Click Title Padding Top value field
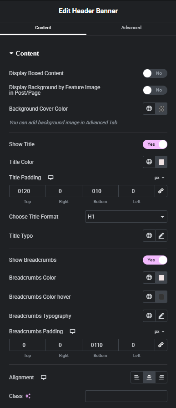The width and height of the screenshot is (176, 408). point(27,191)
